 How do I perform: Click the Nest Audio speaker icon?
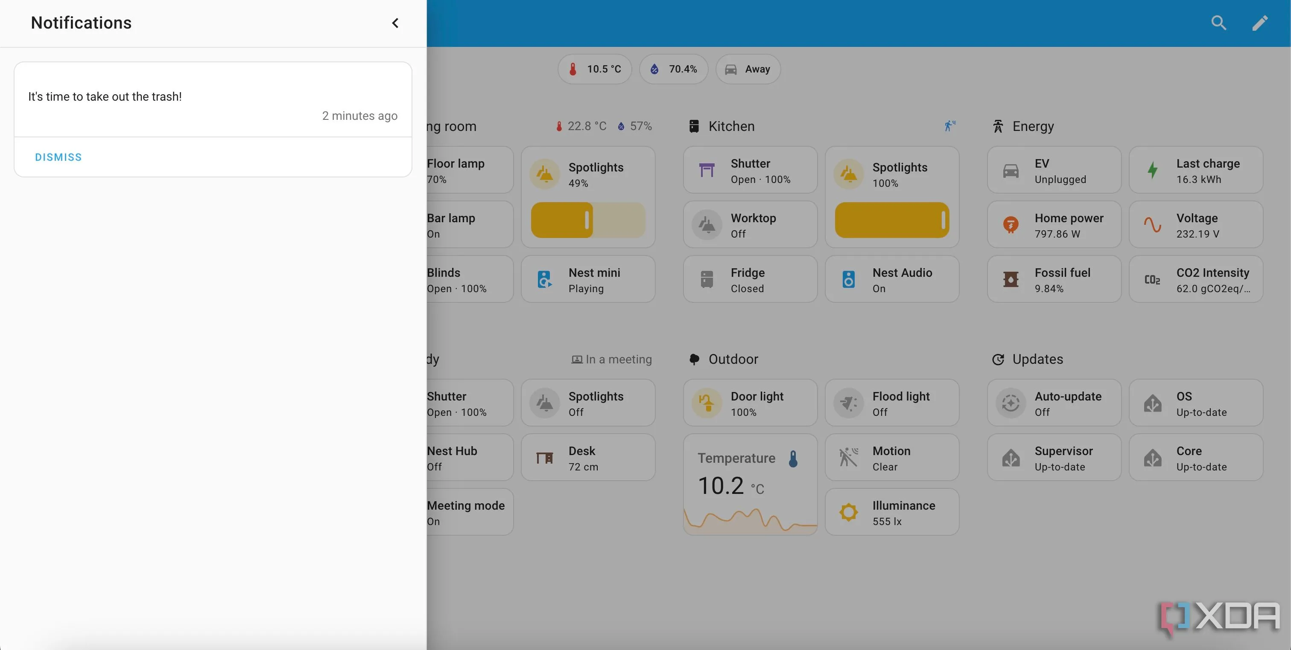click(x=848, y=279)
